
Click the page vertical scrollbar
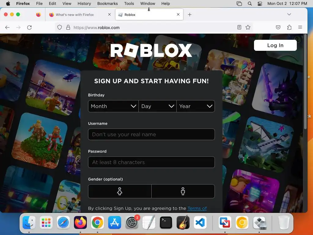tap(305, 82)
